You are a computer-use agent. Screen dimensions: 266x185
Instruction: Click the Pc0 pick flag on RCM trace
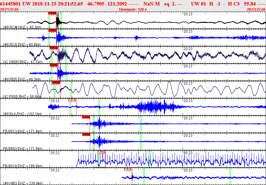click(x=52, y=13)
